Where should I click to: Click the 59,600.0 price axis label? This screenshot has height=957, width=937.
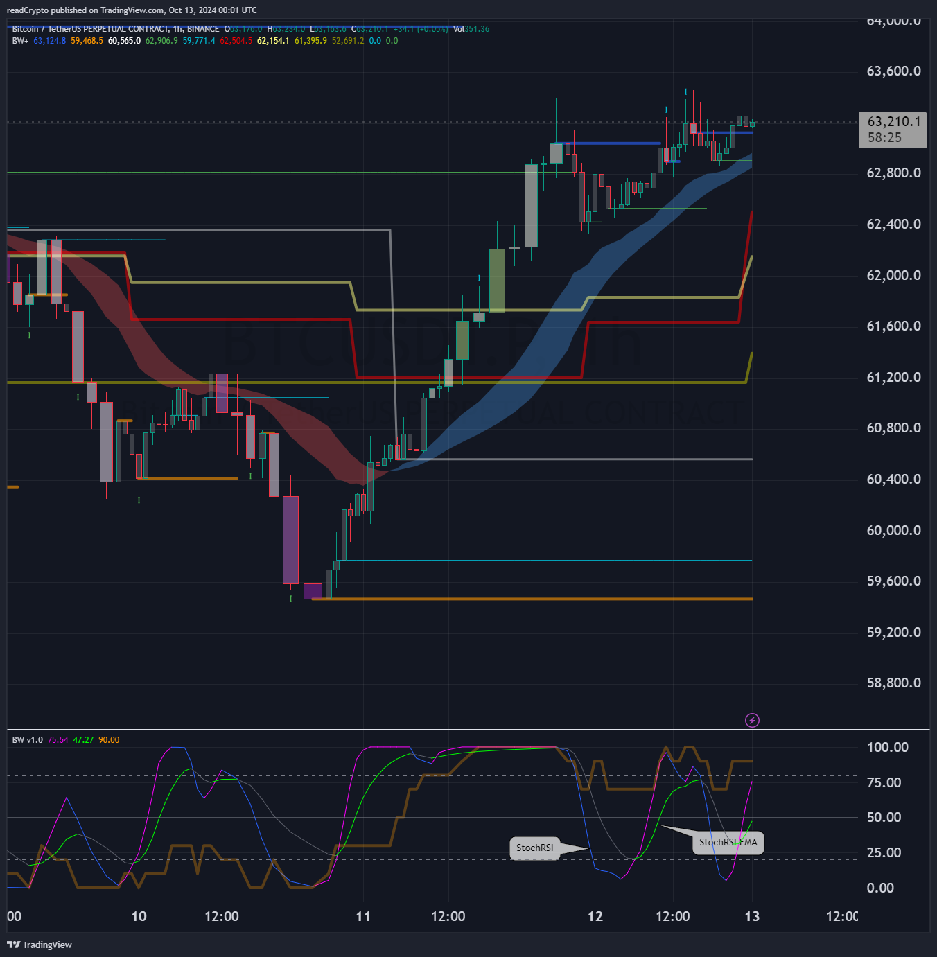pos(894,581)
